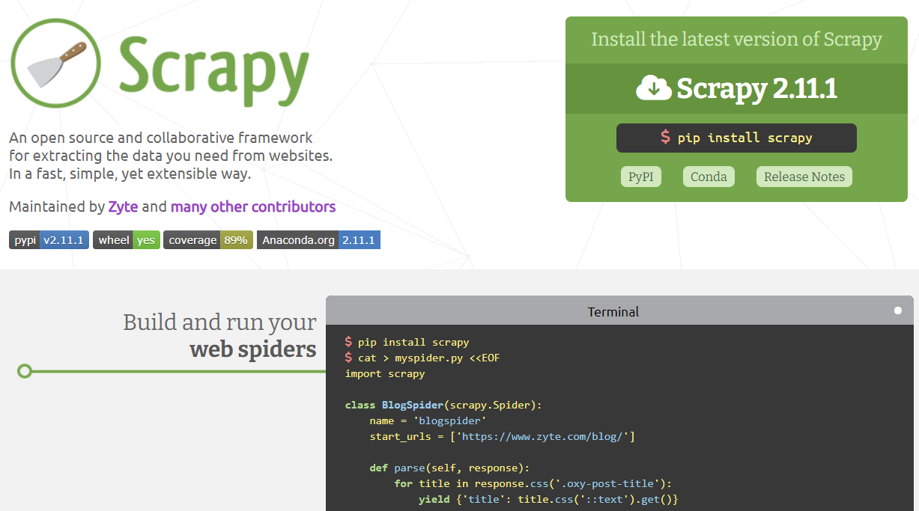
Task: Click the red dollar prompt in install box
Action: click(665, 138)
